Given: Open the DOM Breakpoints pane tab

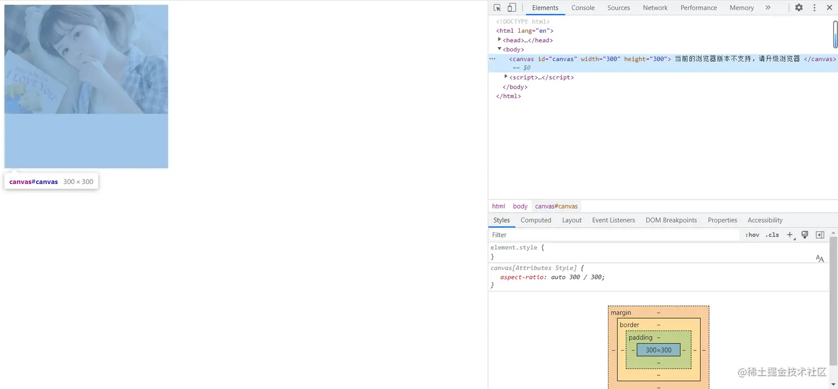Looking at the screenshot, I should pos(671,220).
